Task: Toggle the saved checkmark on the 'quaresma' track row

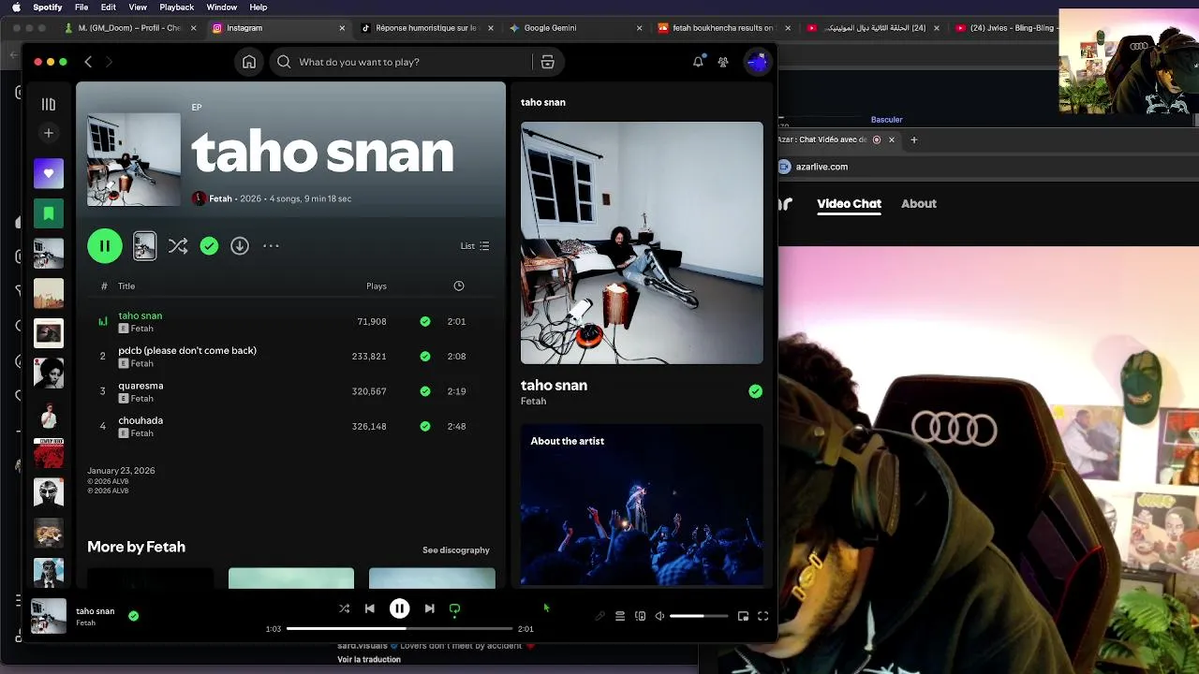Action: click(425, 391)
